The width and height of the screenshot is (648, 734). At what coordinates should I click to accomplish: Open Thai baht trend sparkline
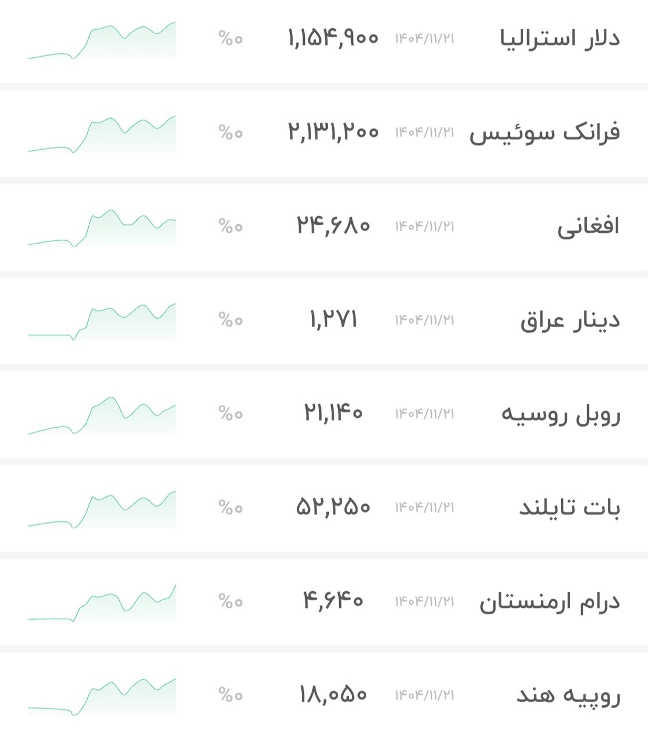(102, 509)
